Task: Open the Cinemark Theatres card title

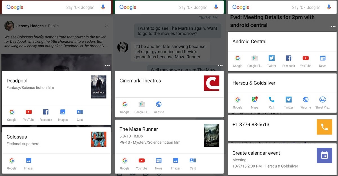Action: [140, 81]
